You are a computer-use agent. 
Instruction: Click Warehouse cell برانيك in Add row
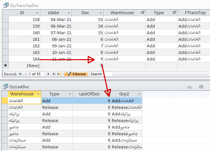24,114
